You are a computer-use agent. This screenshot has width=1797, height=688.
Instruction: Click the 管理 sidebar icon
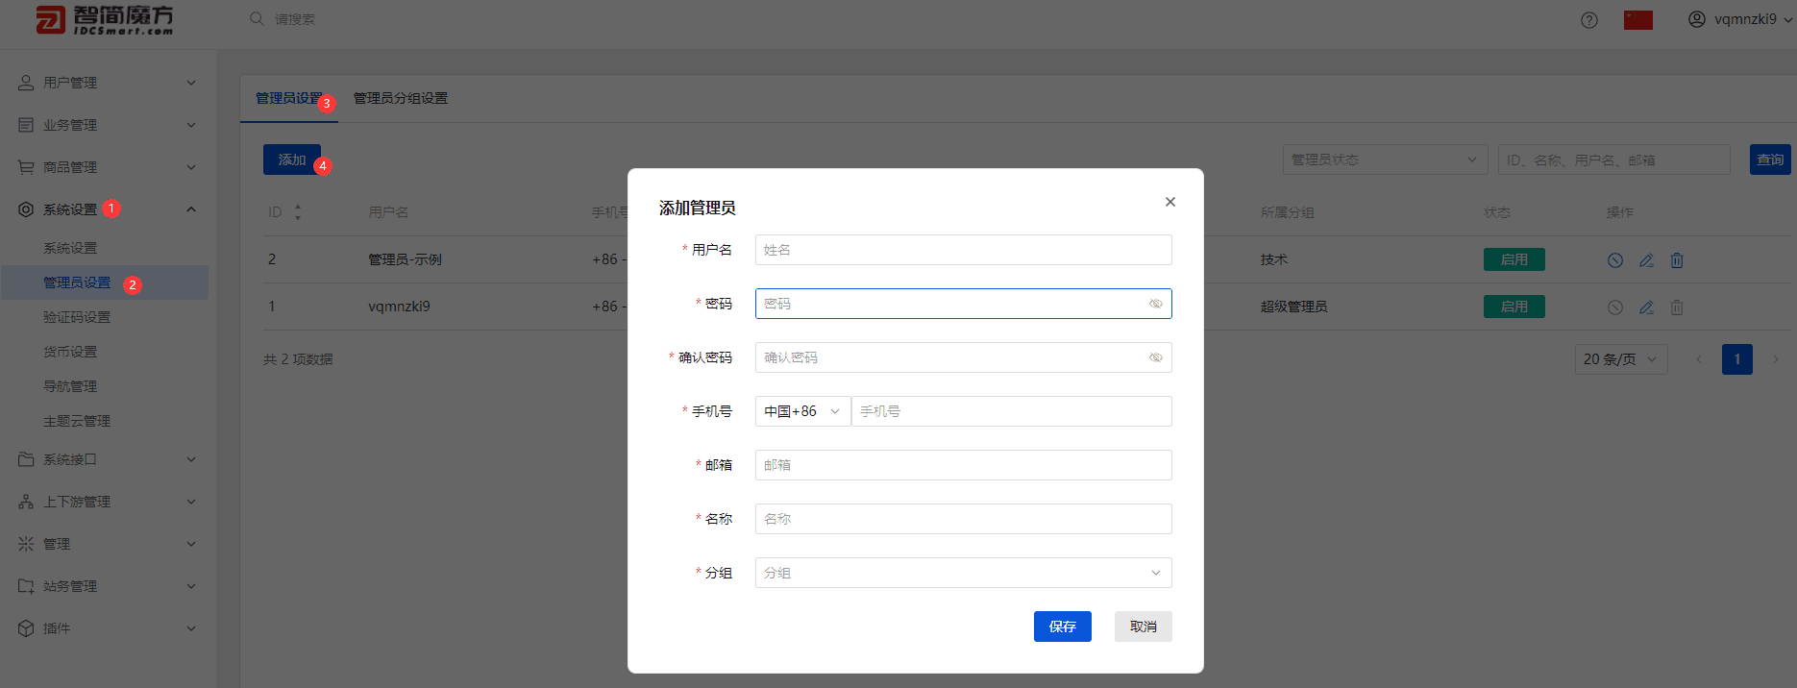(26, 544)
